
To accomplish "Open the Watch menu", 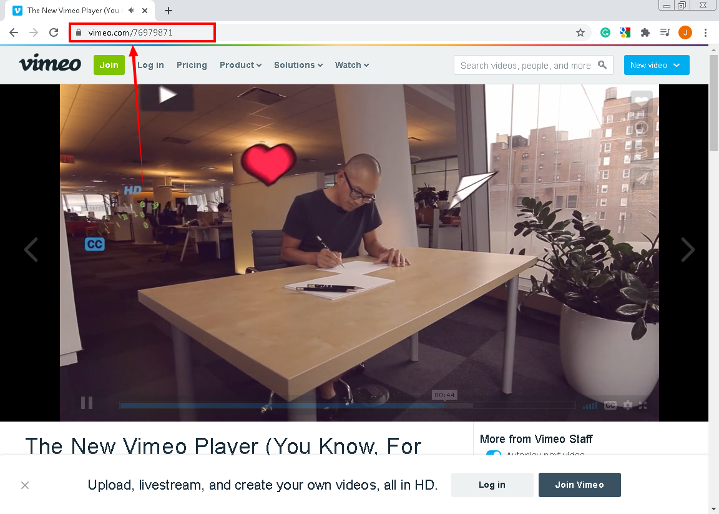I will 351,65.
